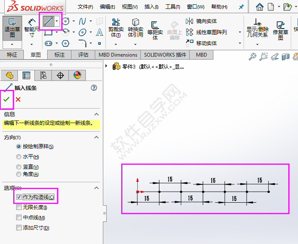298x244 pixels.
Task: Select the Ellipse tool
Action: [x=82, y=32]
